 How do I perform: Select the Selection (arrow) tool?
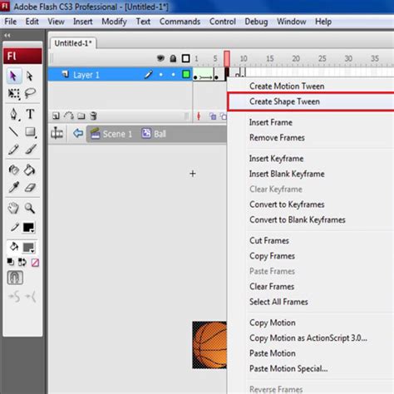(13, 76)
